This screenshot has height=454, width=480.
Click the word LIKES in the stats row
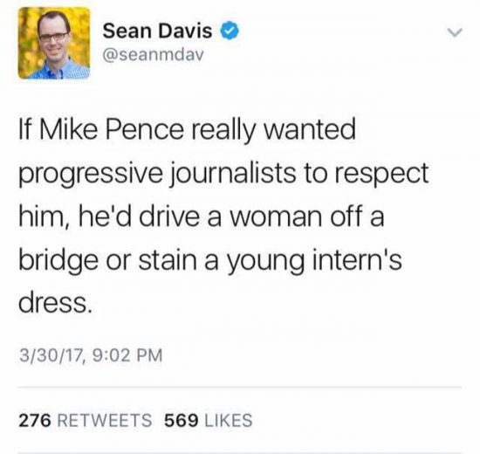pyautogui.click(x=228, y=420)
